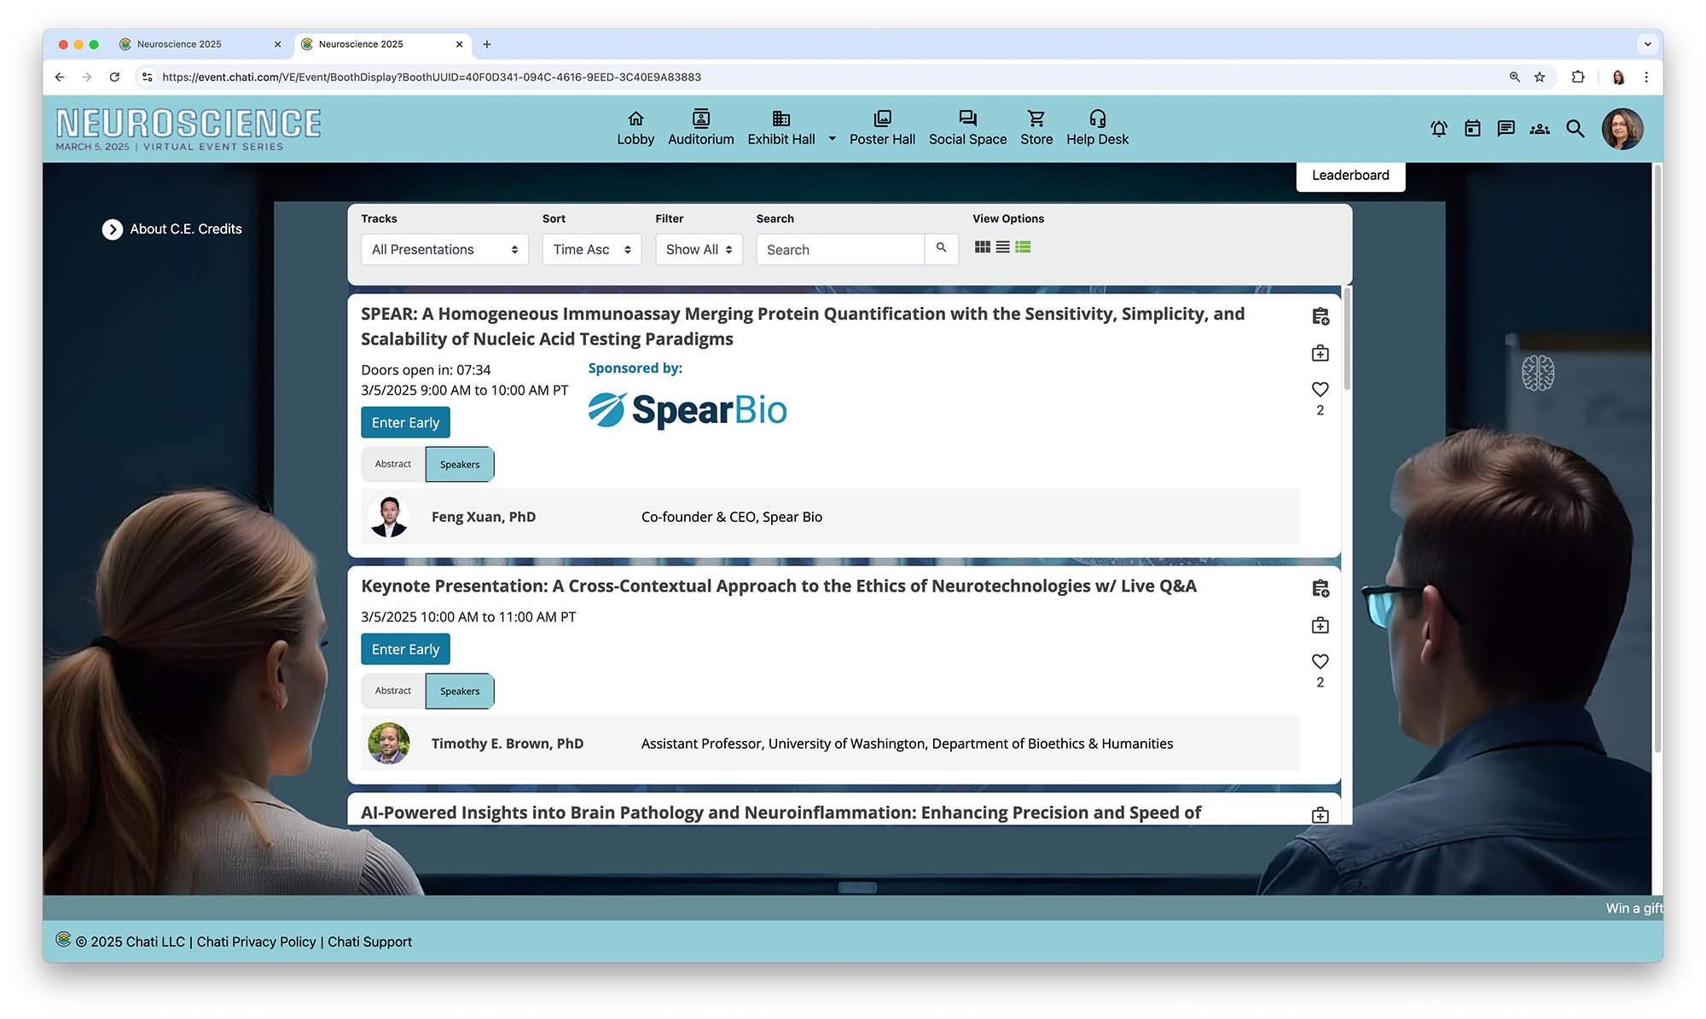Click Enter Early for Keynote Presentation
Viewport: 1706px width, 1019px height.
point(405,650)
